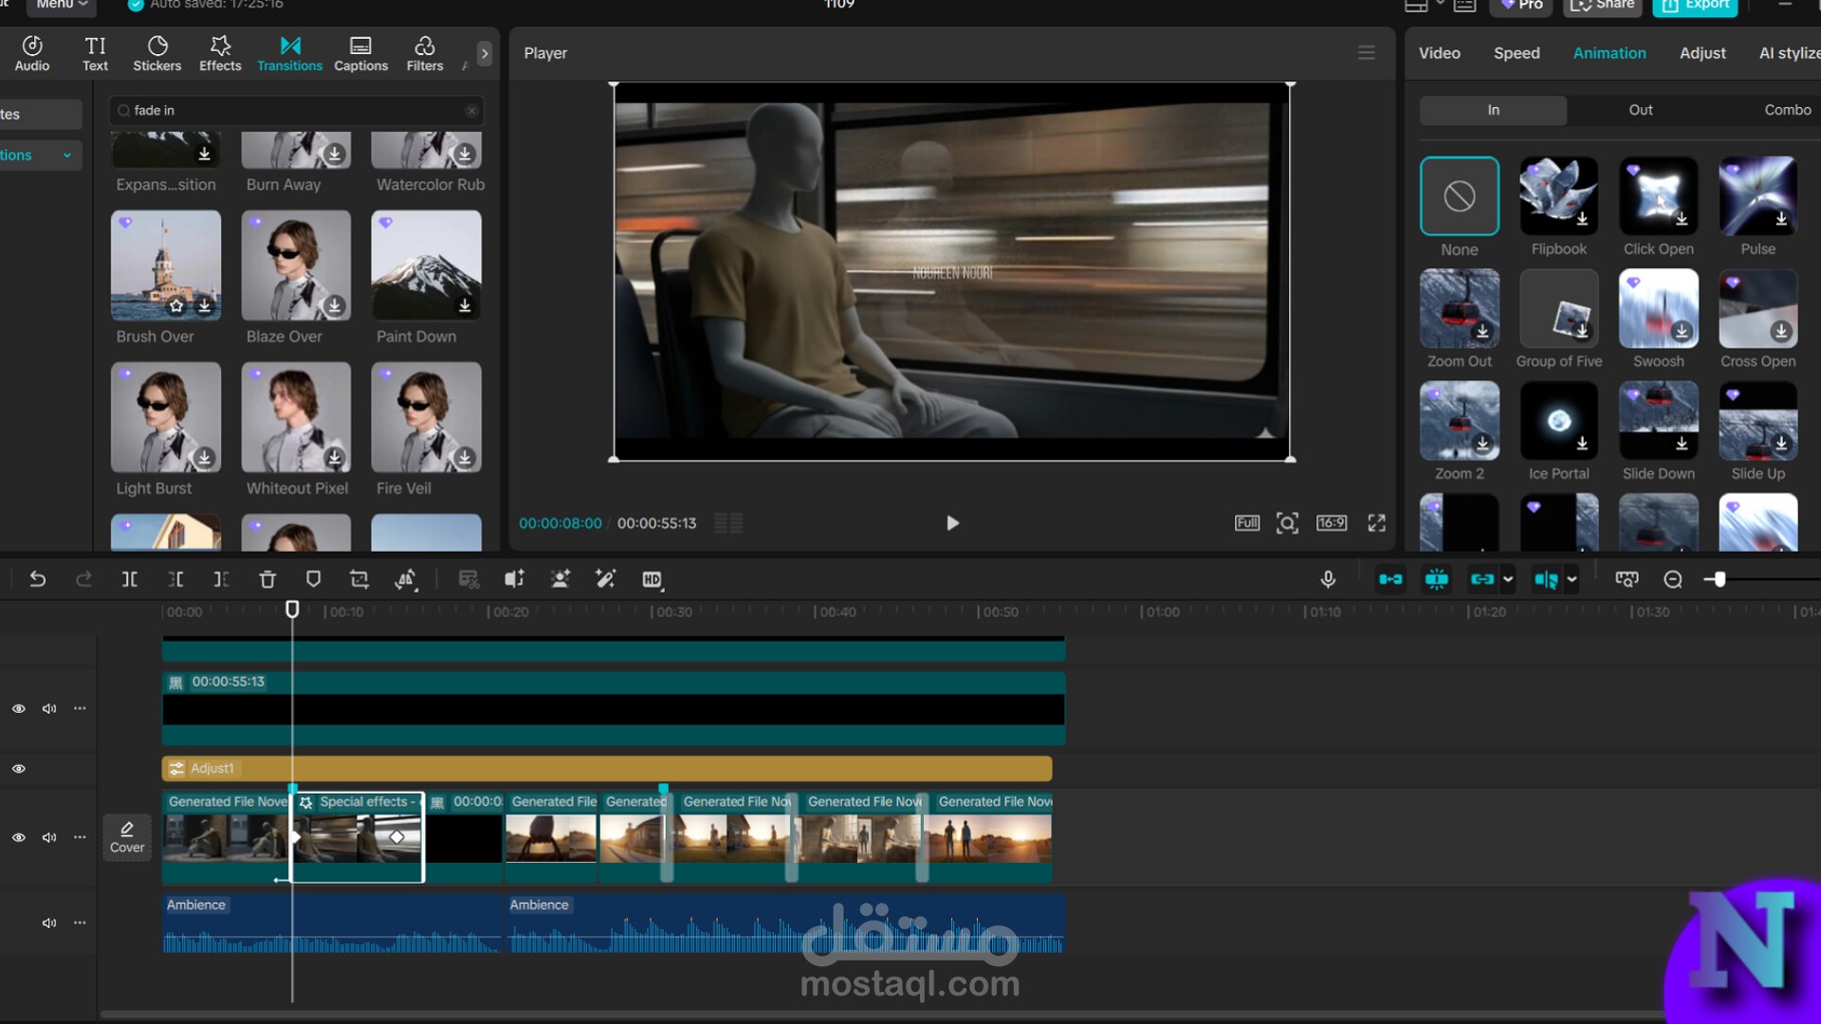Click the microphone record voiceover icon

(x=1328, y=579)
